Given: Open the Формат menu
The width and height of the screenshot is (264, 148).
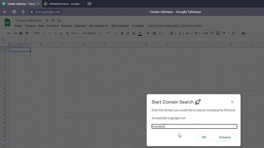Looking at the screenshot, I should (66, 25).
